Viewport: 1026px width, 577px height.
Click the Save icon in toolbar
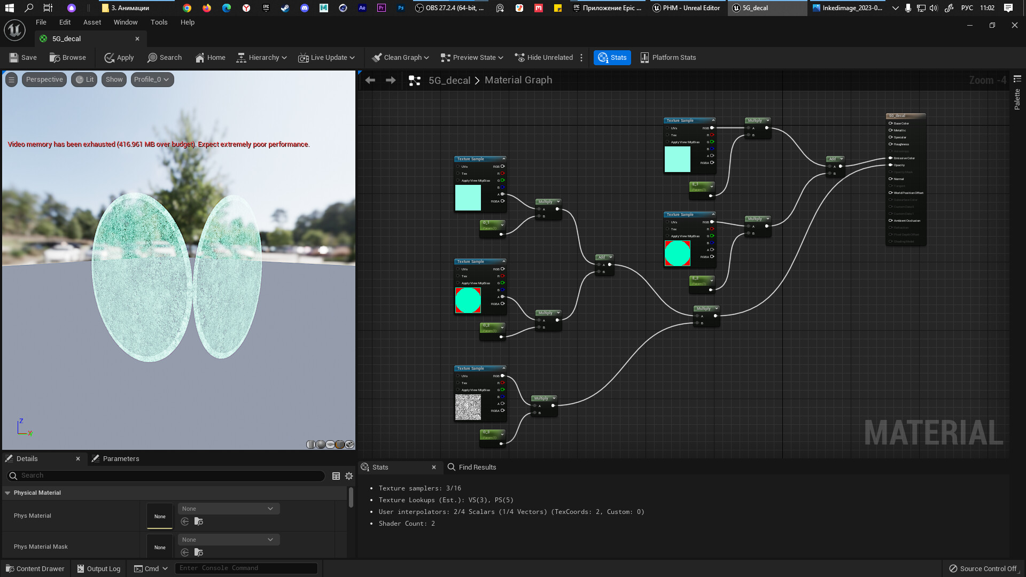click(14, 58)
